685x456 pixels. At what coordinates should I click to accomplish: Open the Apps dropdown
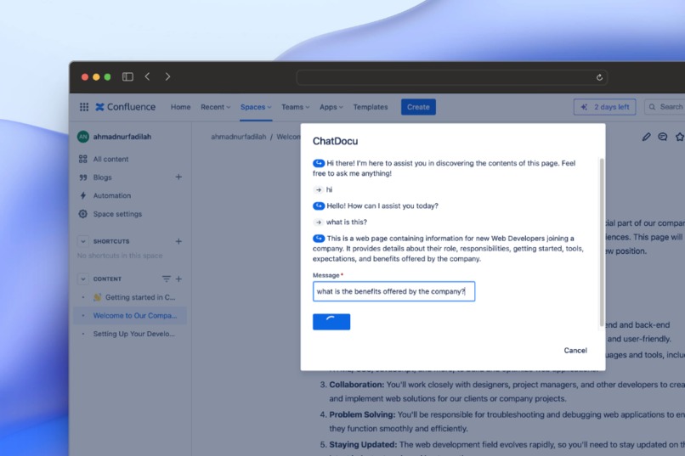[331, 107]
